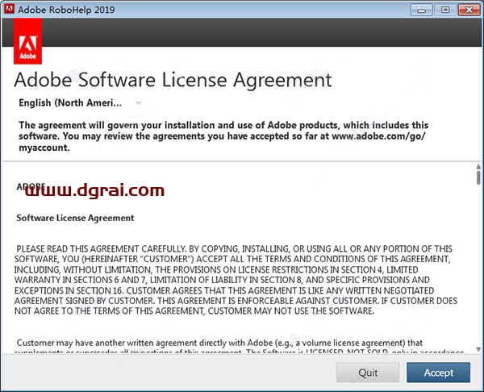
Task: Click the bold Software License Agreement subheading
Action: click(75, 218)
